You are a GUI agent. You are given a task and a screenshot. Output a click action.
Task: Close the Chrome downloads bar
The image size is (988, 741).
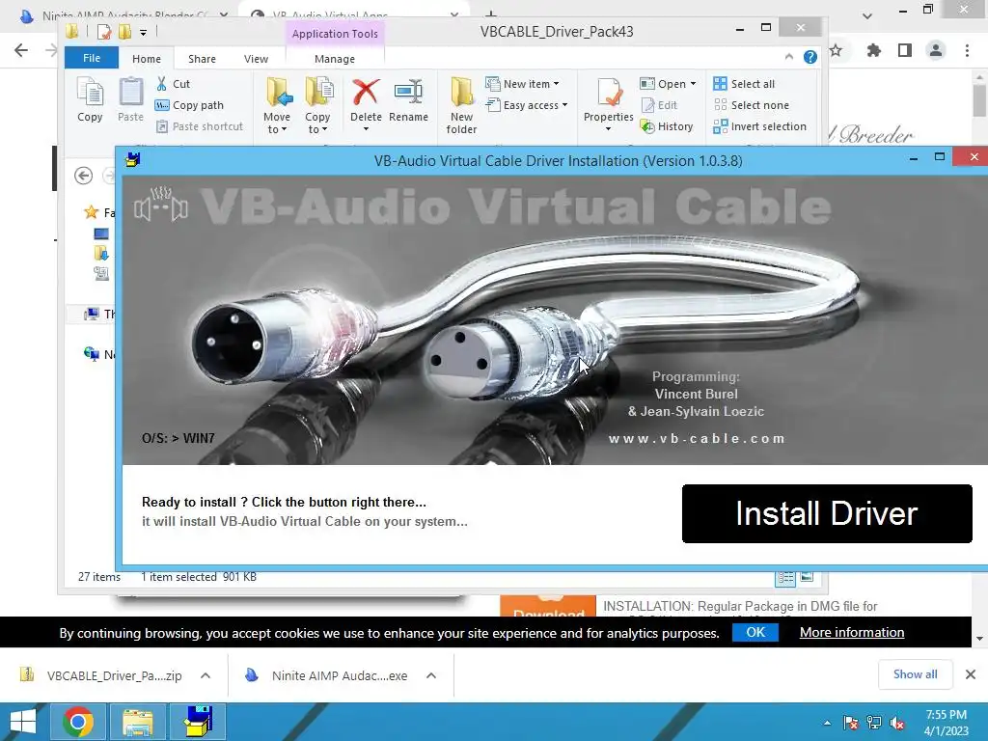tap(971, 674)
